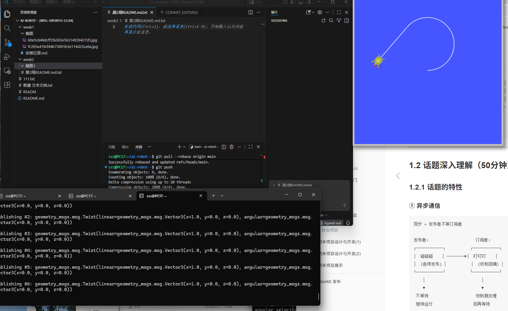Viewport: 508px width, 311px height.
Task: Open 60e5c649dcff2fa383e56314039427d5.jpg image file
Action: pyautogui.click(x=58, y=40)
